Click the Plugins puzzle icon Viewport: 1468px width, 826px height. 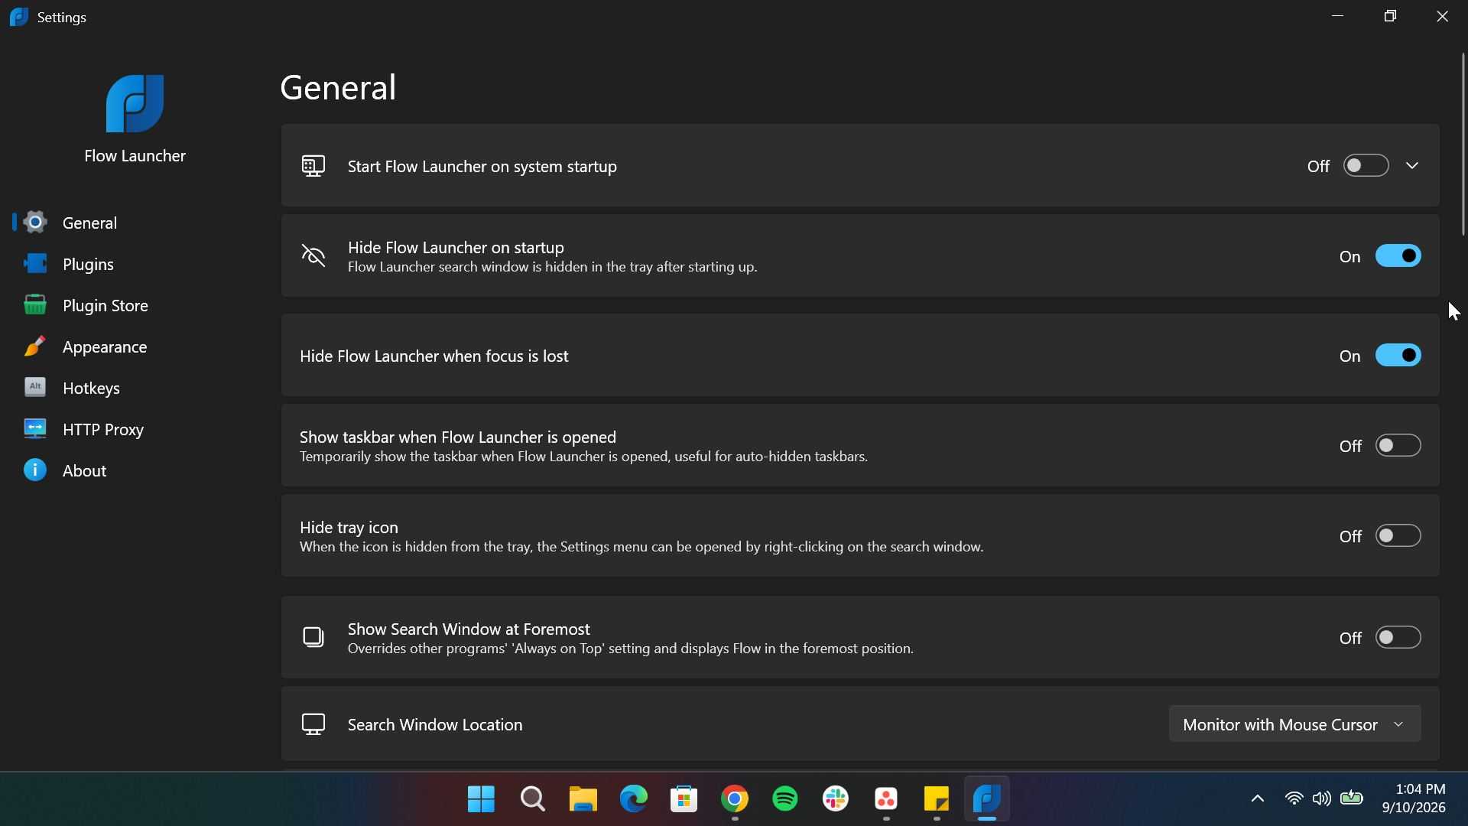tap(35, 264)
